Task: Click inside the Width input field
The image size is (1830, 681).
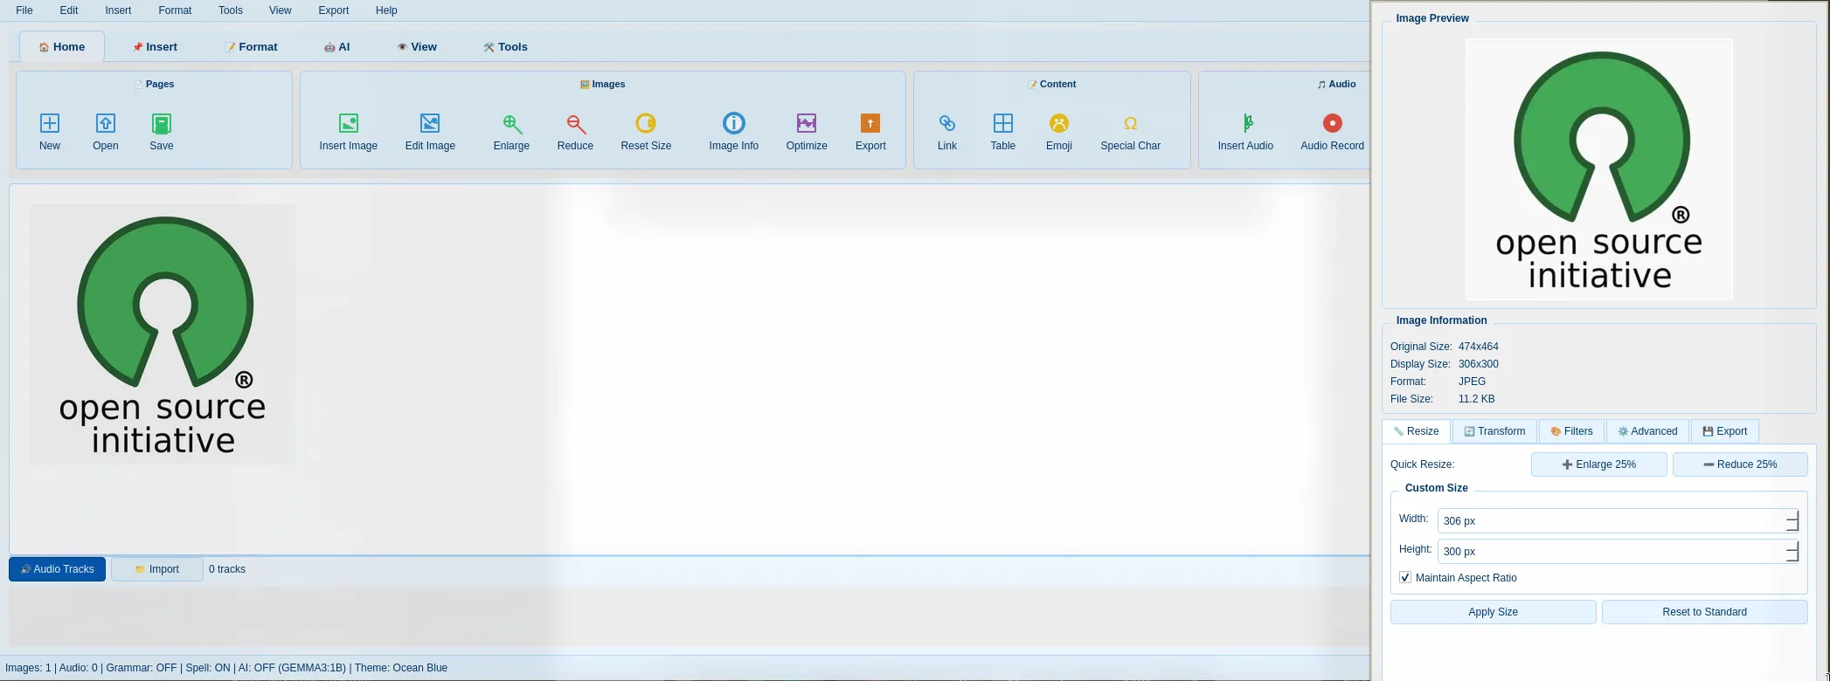Action: pos(1608,521)
